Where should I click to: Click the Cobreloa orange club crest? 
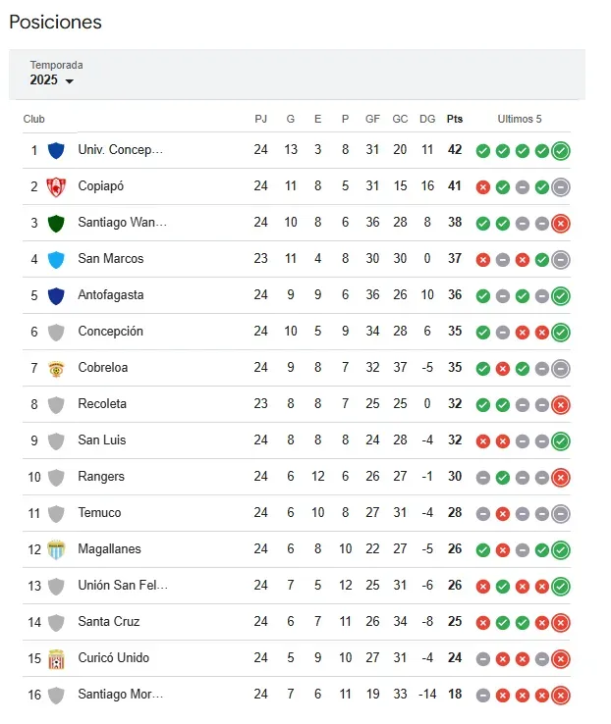click(x=56, y=368)
